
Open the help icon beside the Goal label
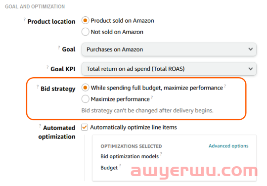click(x=59, y=47)
